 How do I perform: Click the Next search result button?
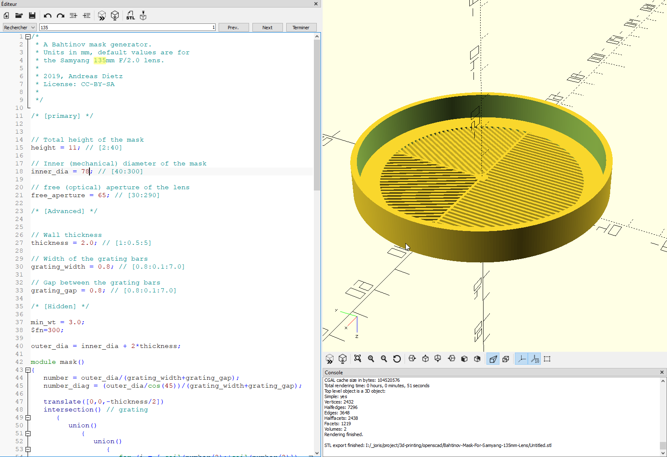(x=267, y=28)
